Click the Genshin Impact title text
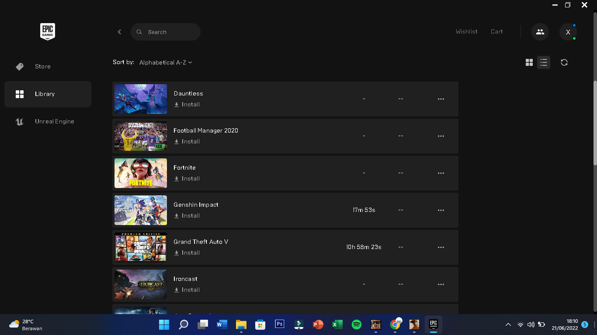This screenshot has height=335, width=597. pos(196,205)
